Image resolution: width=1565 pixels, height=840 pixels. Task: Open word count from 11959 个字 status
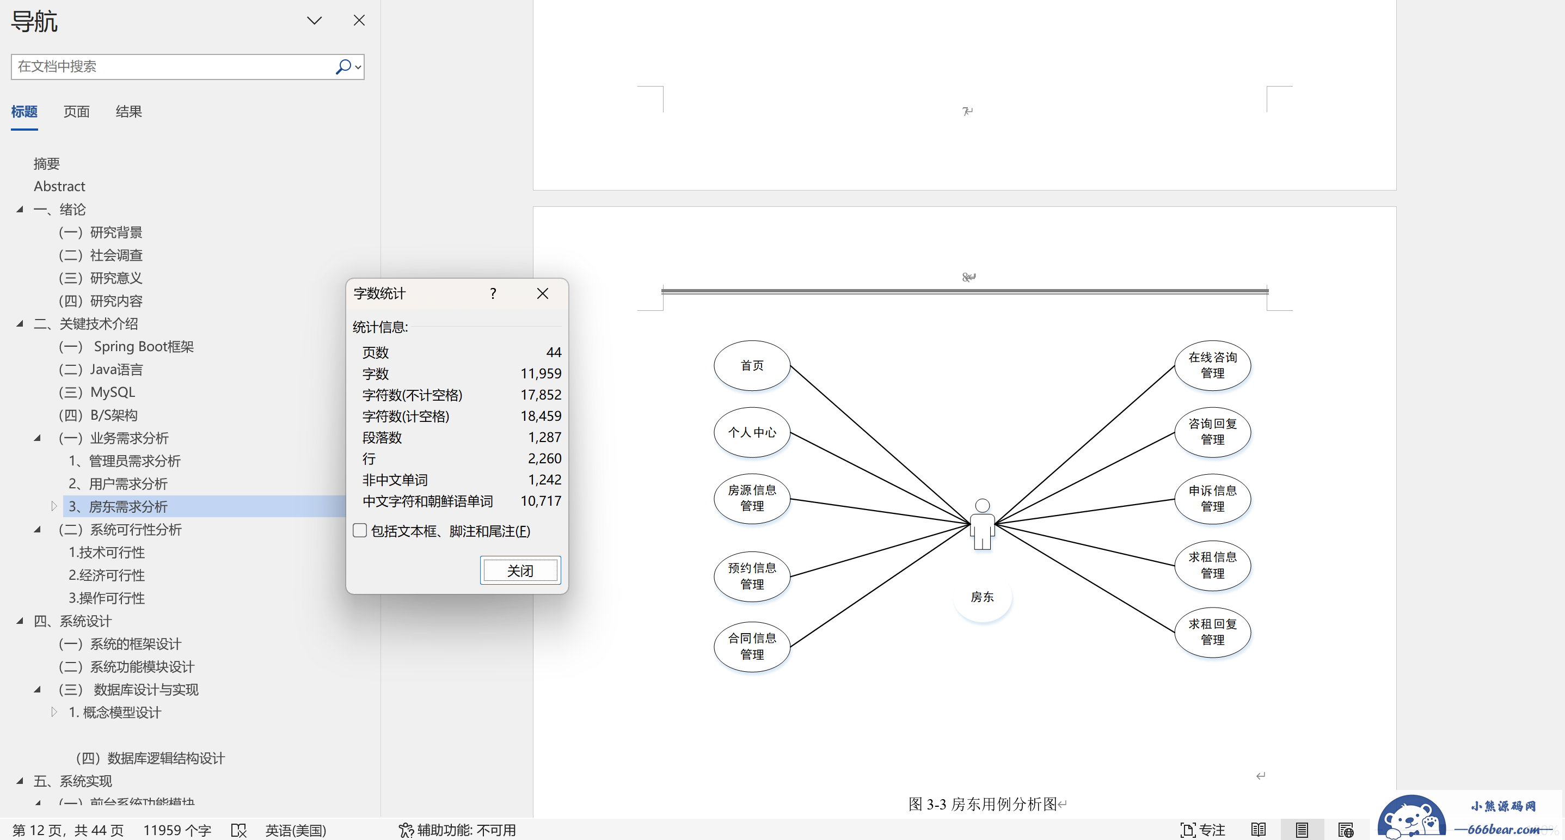pos(177,830)
